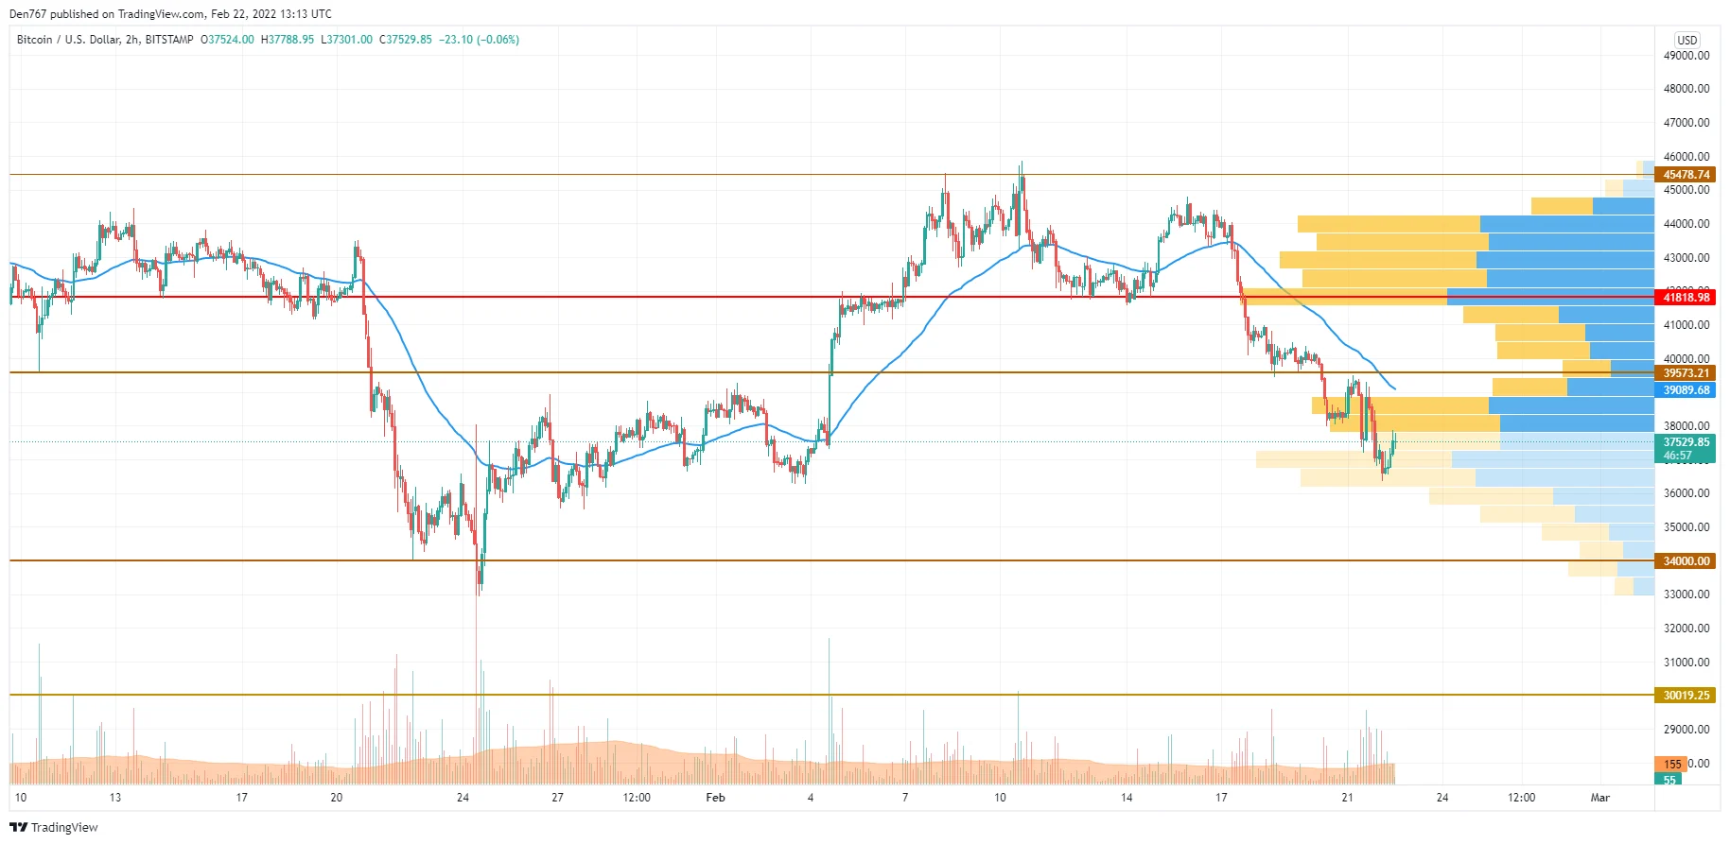This screenshot has height=844, width=1730.
Task: Click the Bitcoin / U.S. Dollar symbol title
Action: pos(104,40)
